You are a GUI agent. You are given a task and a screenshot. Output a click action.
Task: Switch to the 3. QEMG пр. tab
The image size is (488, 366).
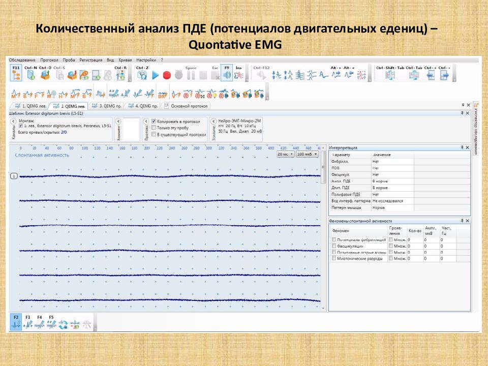point(107,106)
